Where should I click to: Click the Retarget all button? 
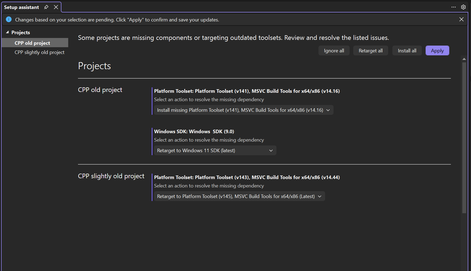point(370,50)
